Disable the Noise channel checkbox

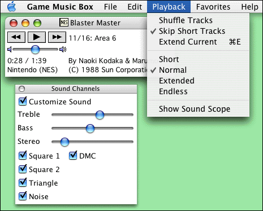23,196
